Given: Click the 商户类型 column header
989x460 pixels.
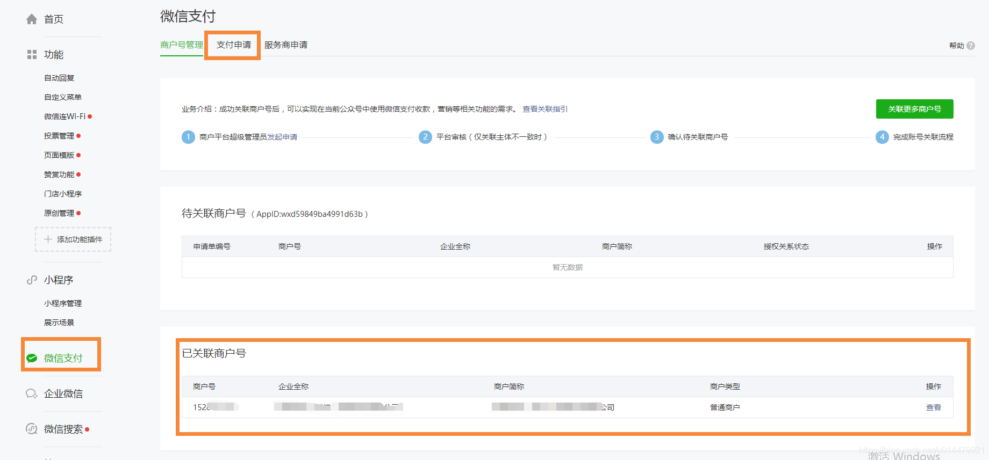Looking at the screenshot, I should point(725,386).
